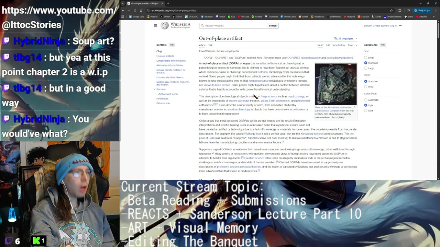Screen dimensions: 440x247
Task: Open the TikTok bookmark
Action: (x=177, y=16)
